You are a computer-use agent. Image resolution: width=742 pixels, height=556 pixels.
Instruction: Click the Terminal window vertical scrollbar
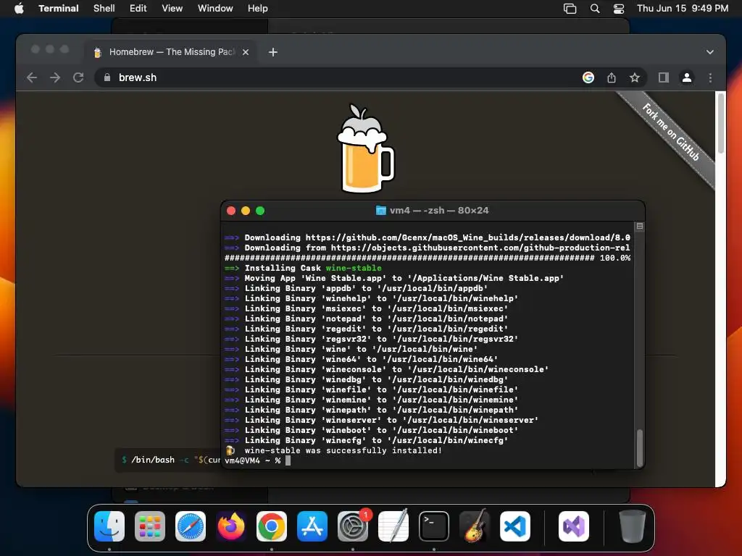pos(639,447)
